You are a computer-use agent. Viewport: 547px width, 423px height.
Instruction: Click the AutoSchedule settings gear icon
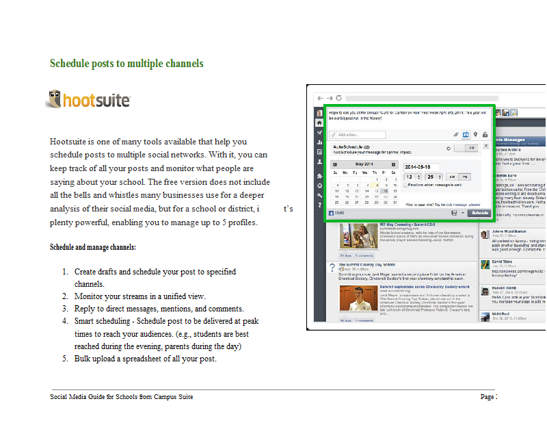[449, 149]
